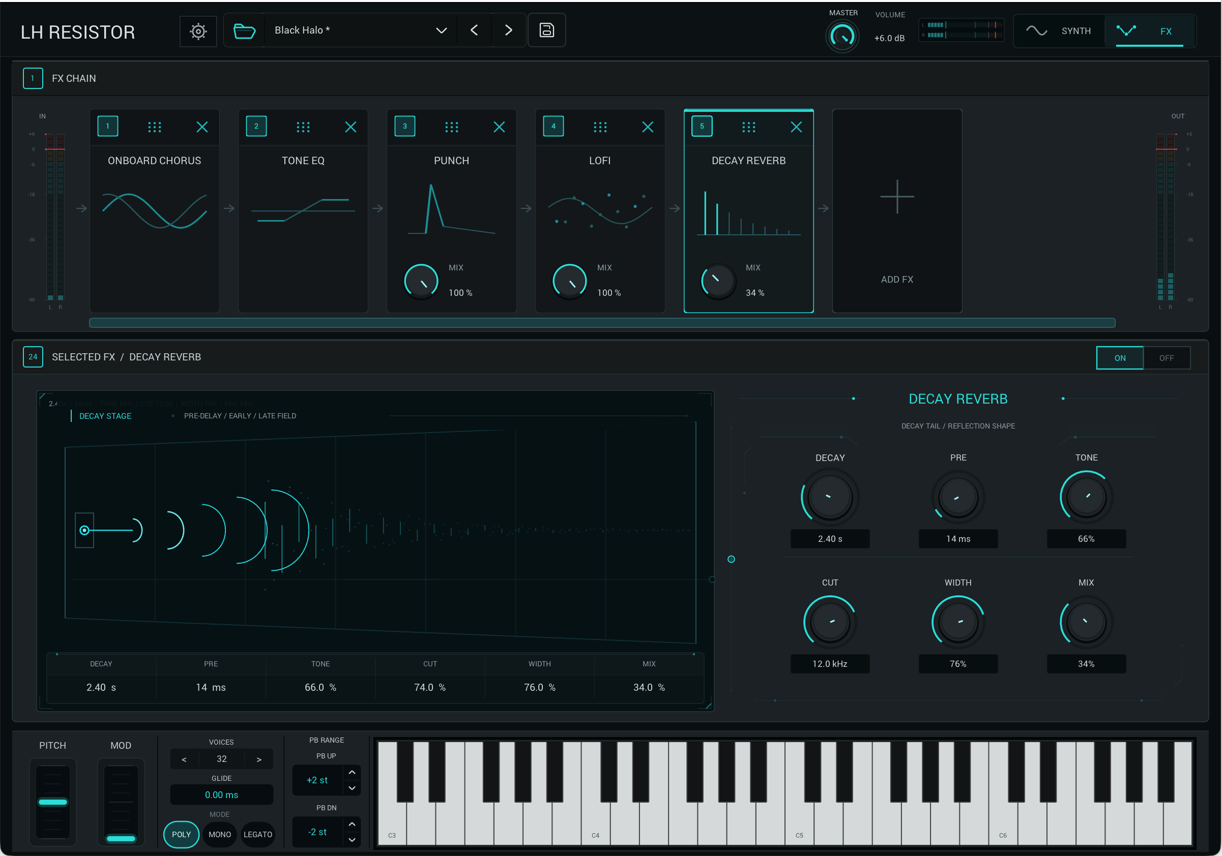Decrease voices count with left arrow
The width and height of the screenshot is (1222, 856).
pyautogui.click(x=184, y=759)
